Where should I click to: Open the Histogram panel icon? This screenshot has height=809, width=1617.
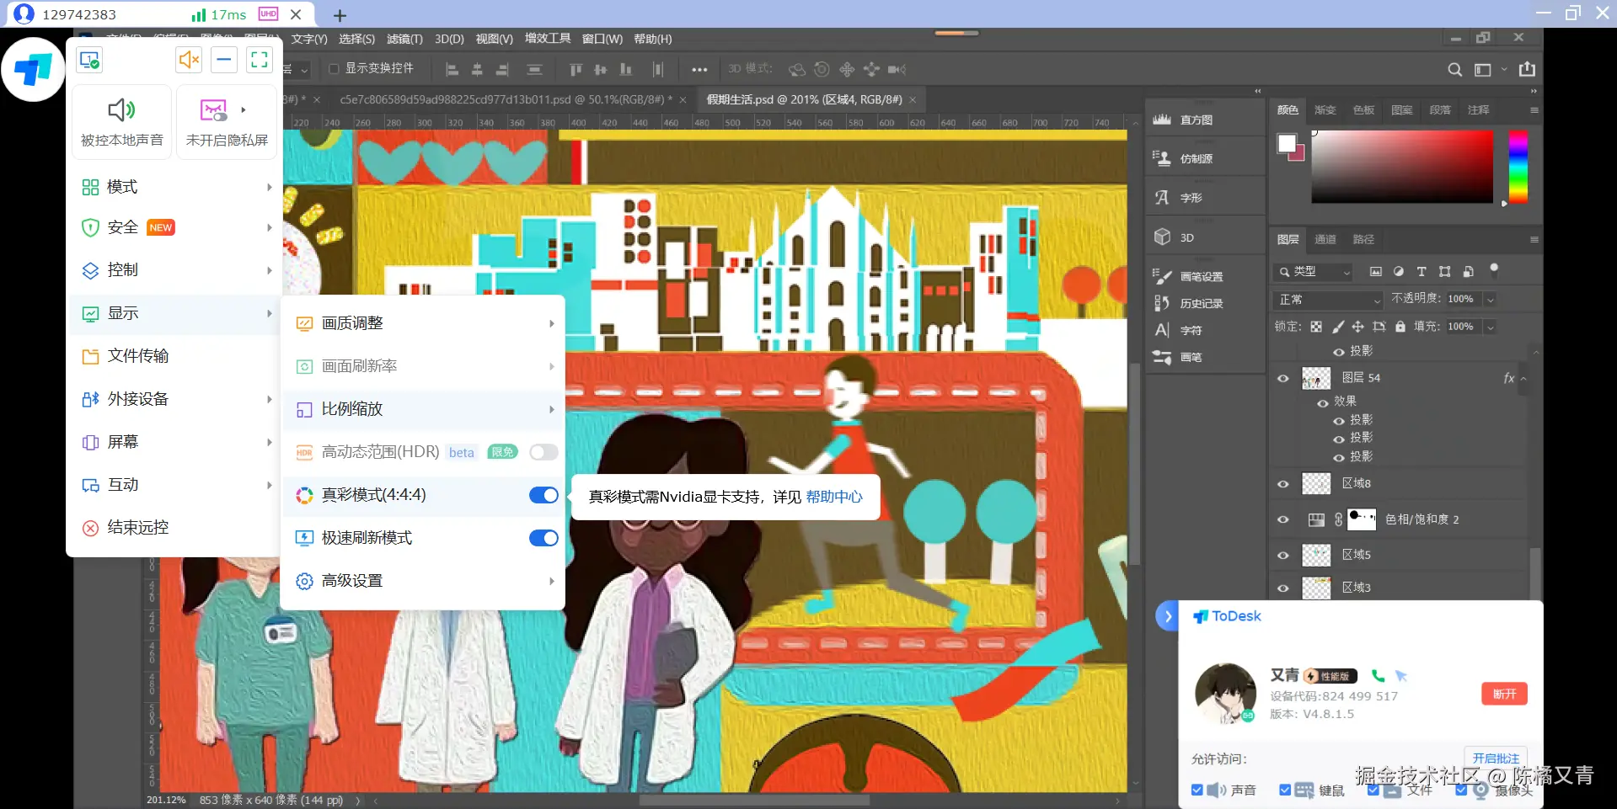[x=1163, y=120]
